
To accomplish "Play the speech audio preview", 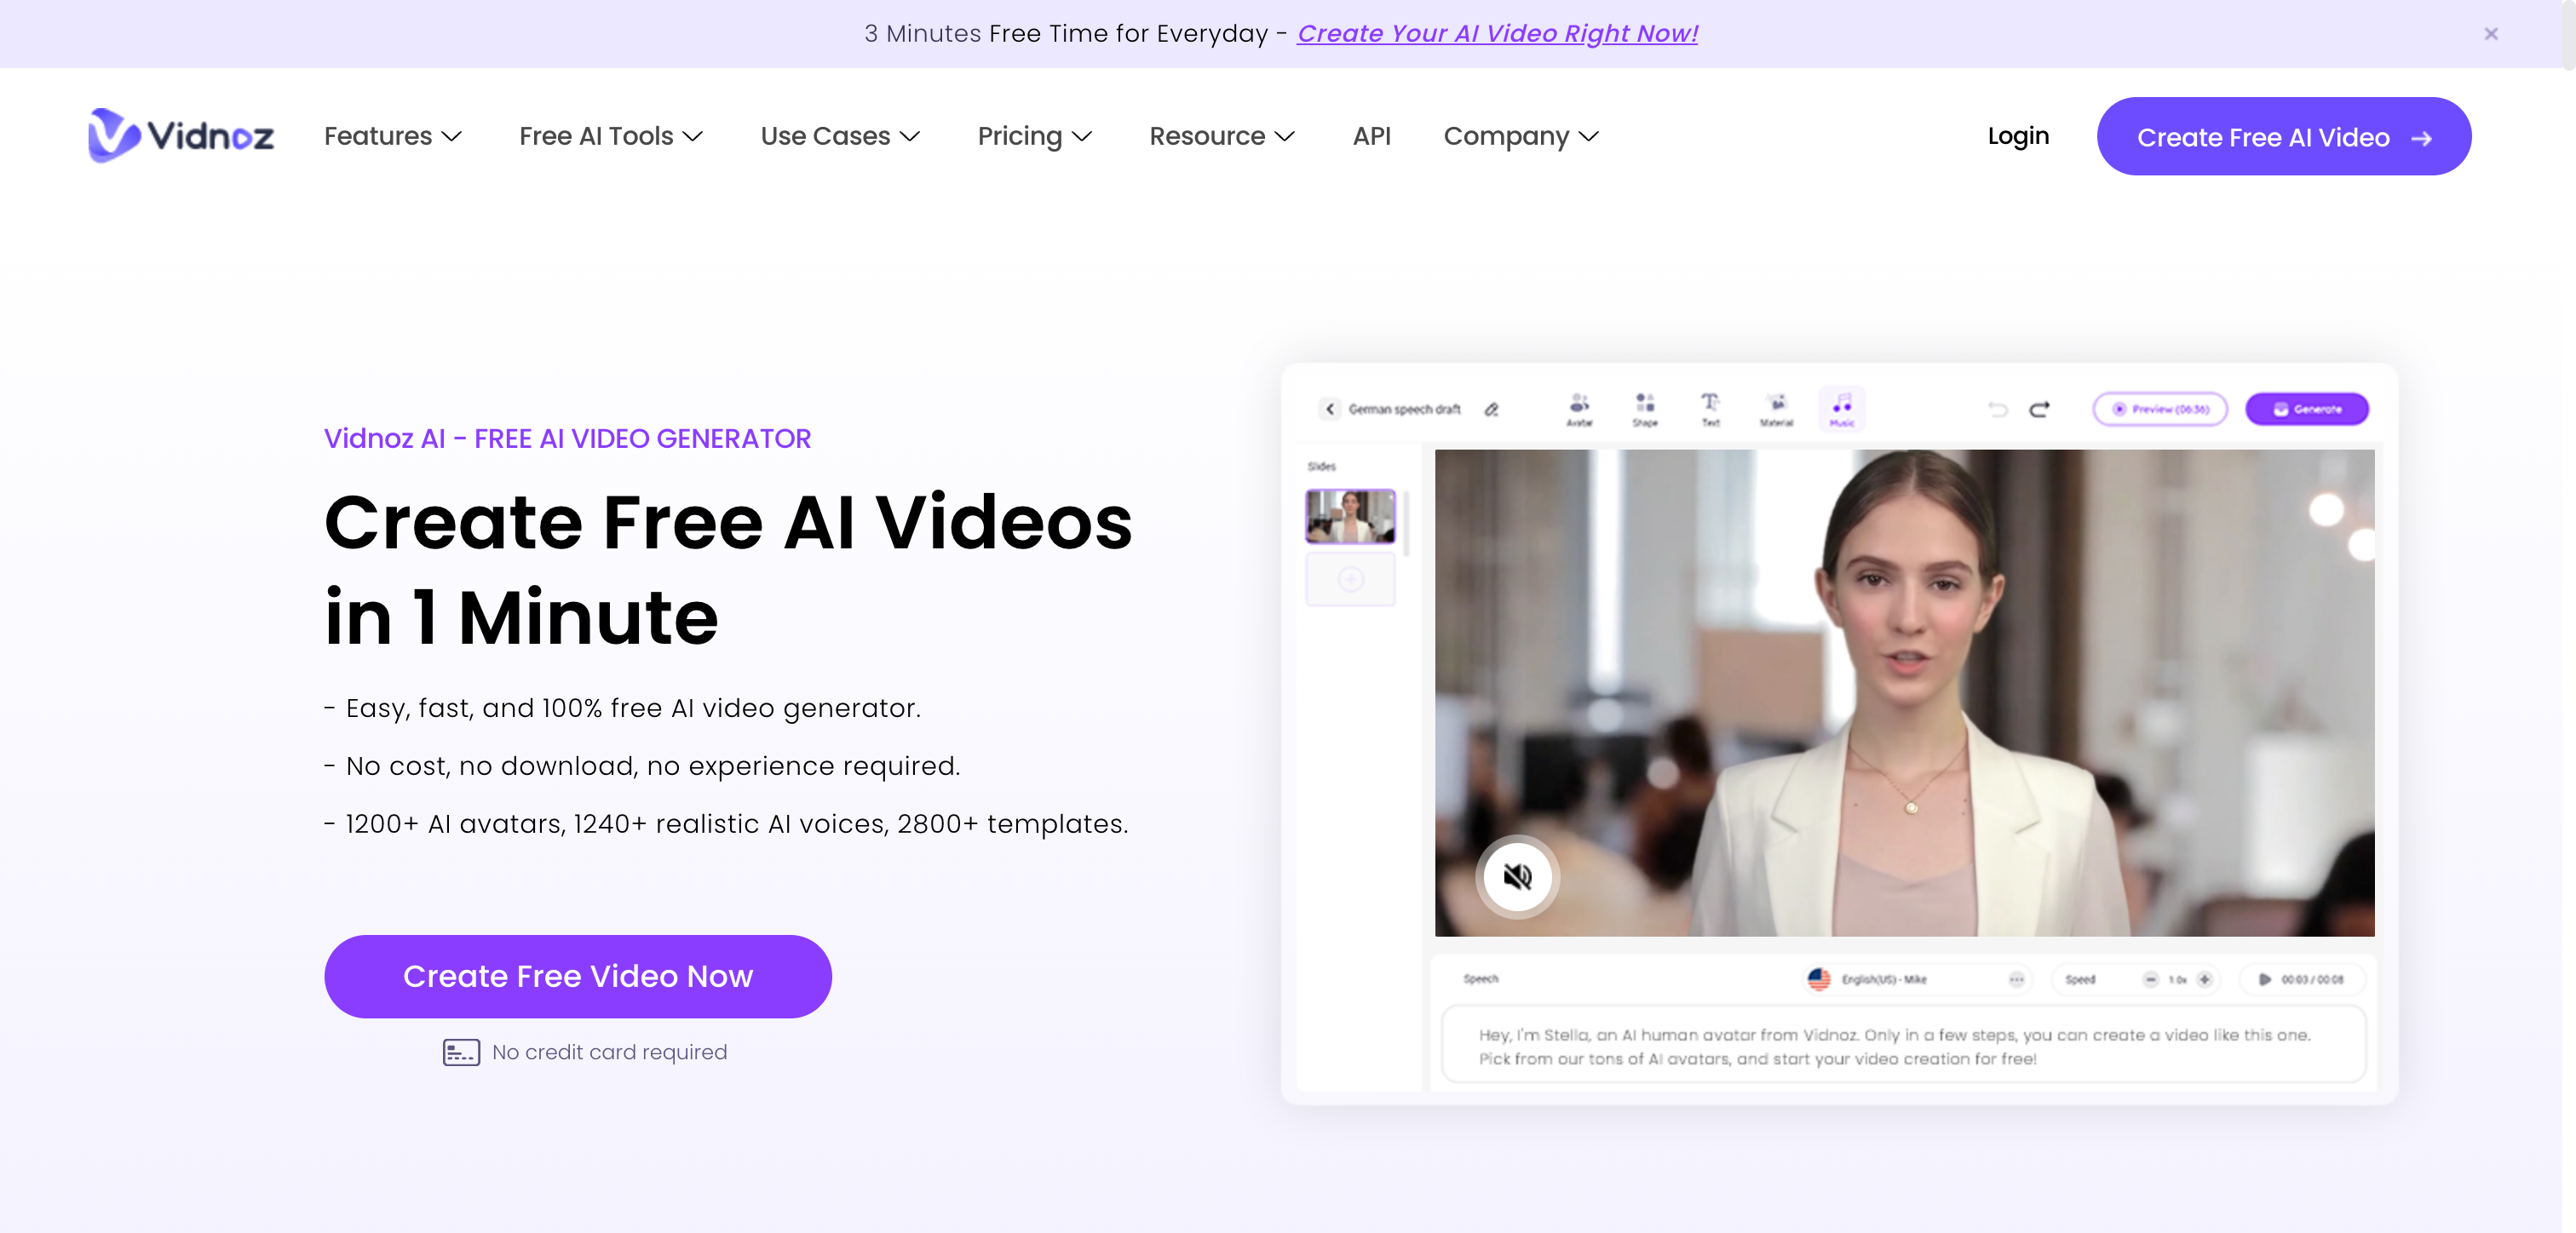I will (x=2265, y=979).
